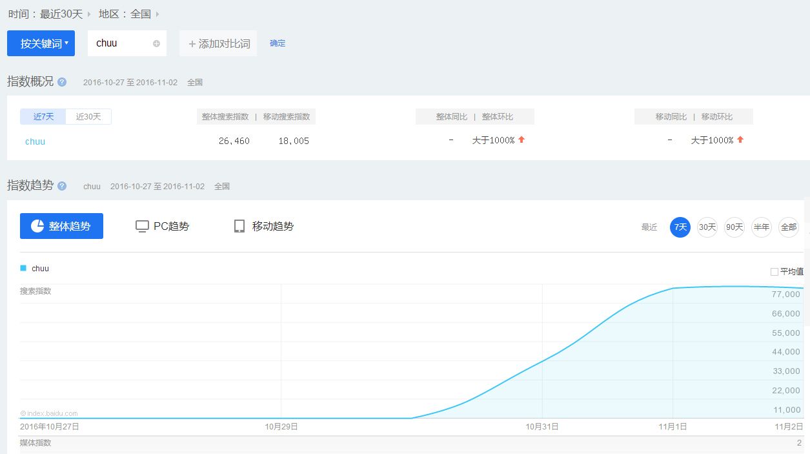Click 添加对比词 button

219,44
